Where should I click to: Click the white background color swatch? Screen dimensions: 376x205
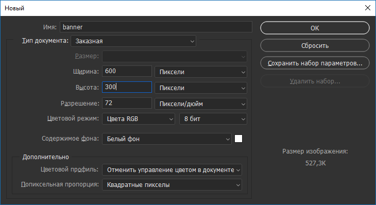click(x=238, y=139)
